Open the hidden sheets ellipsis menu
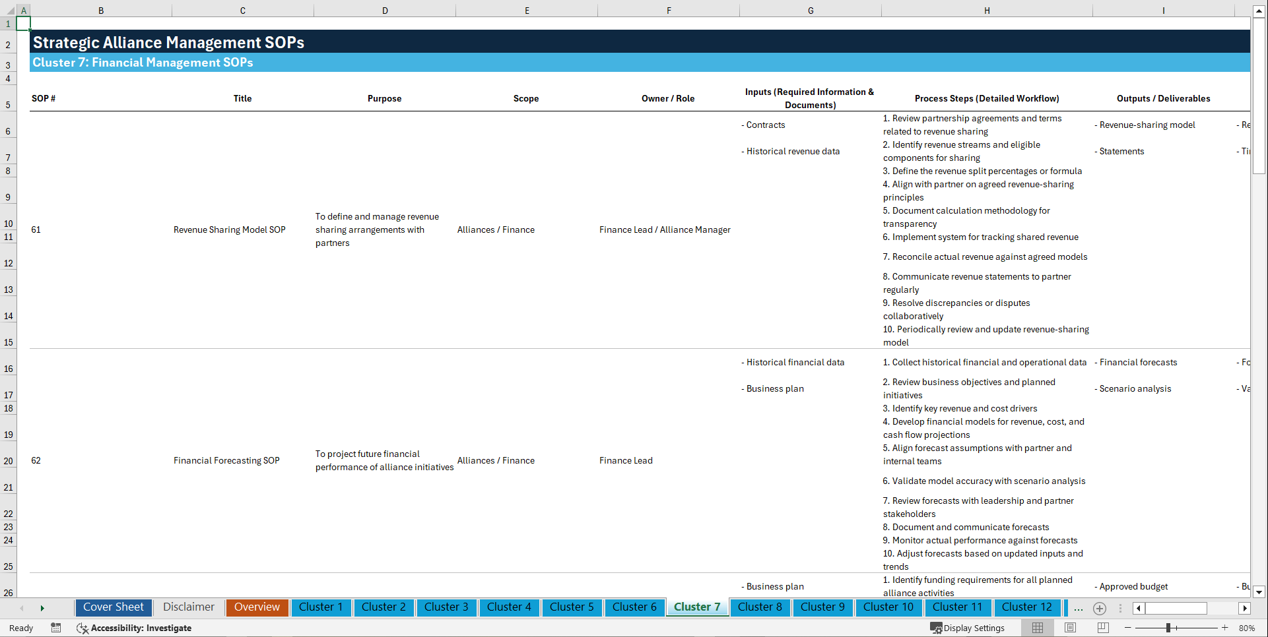1268x637 pixels. 1079,608
